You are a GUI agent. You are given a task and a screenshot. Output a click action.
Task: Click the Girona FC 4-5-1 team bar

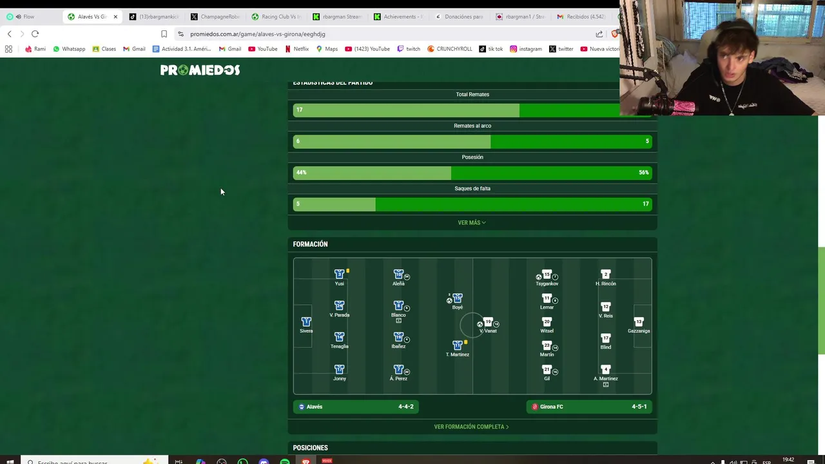(589, 407)
